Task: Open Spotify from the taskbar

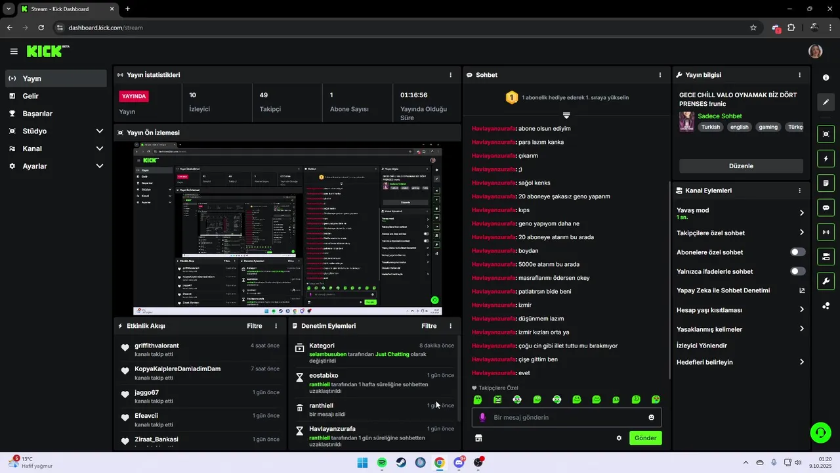Action: pos(382,462)
